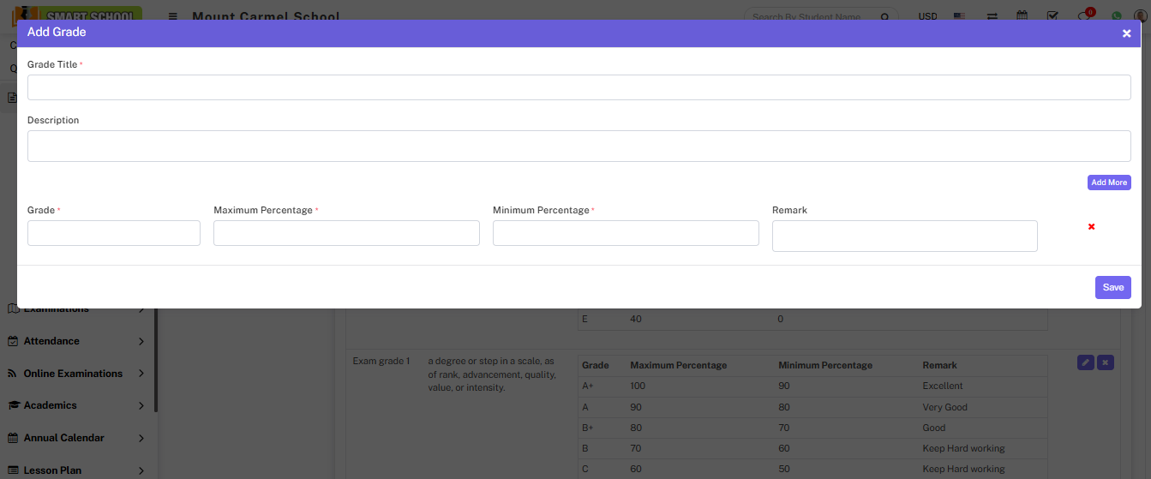1151x479 pixels.
Task: Open the user profile avatar
Action: (1142, 15)
